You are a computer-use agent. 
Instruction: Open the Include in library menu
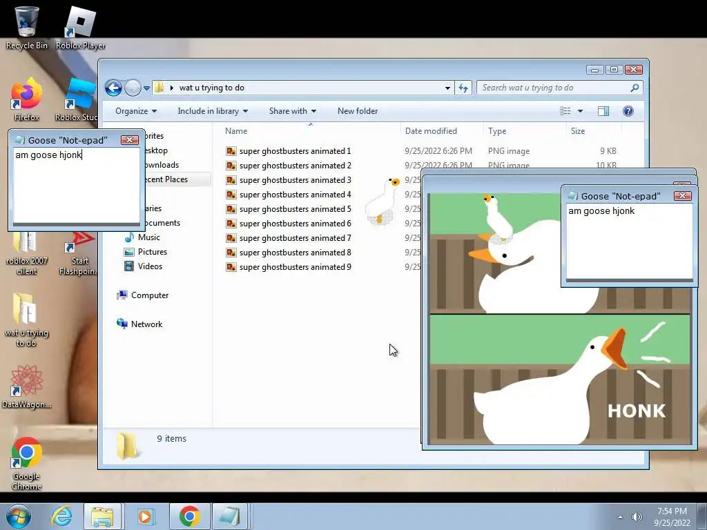pyautogui.click(x=213, y=111)
